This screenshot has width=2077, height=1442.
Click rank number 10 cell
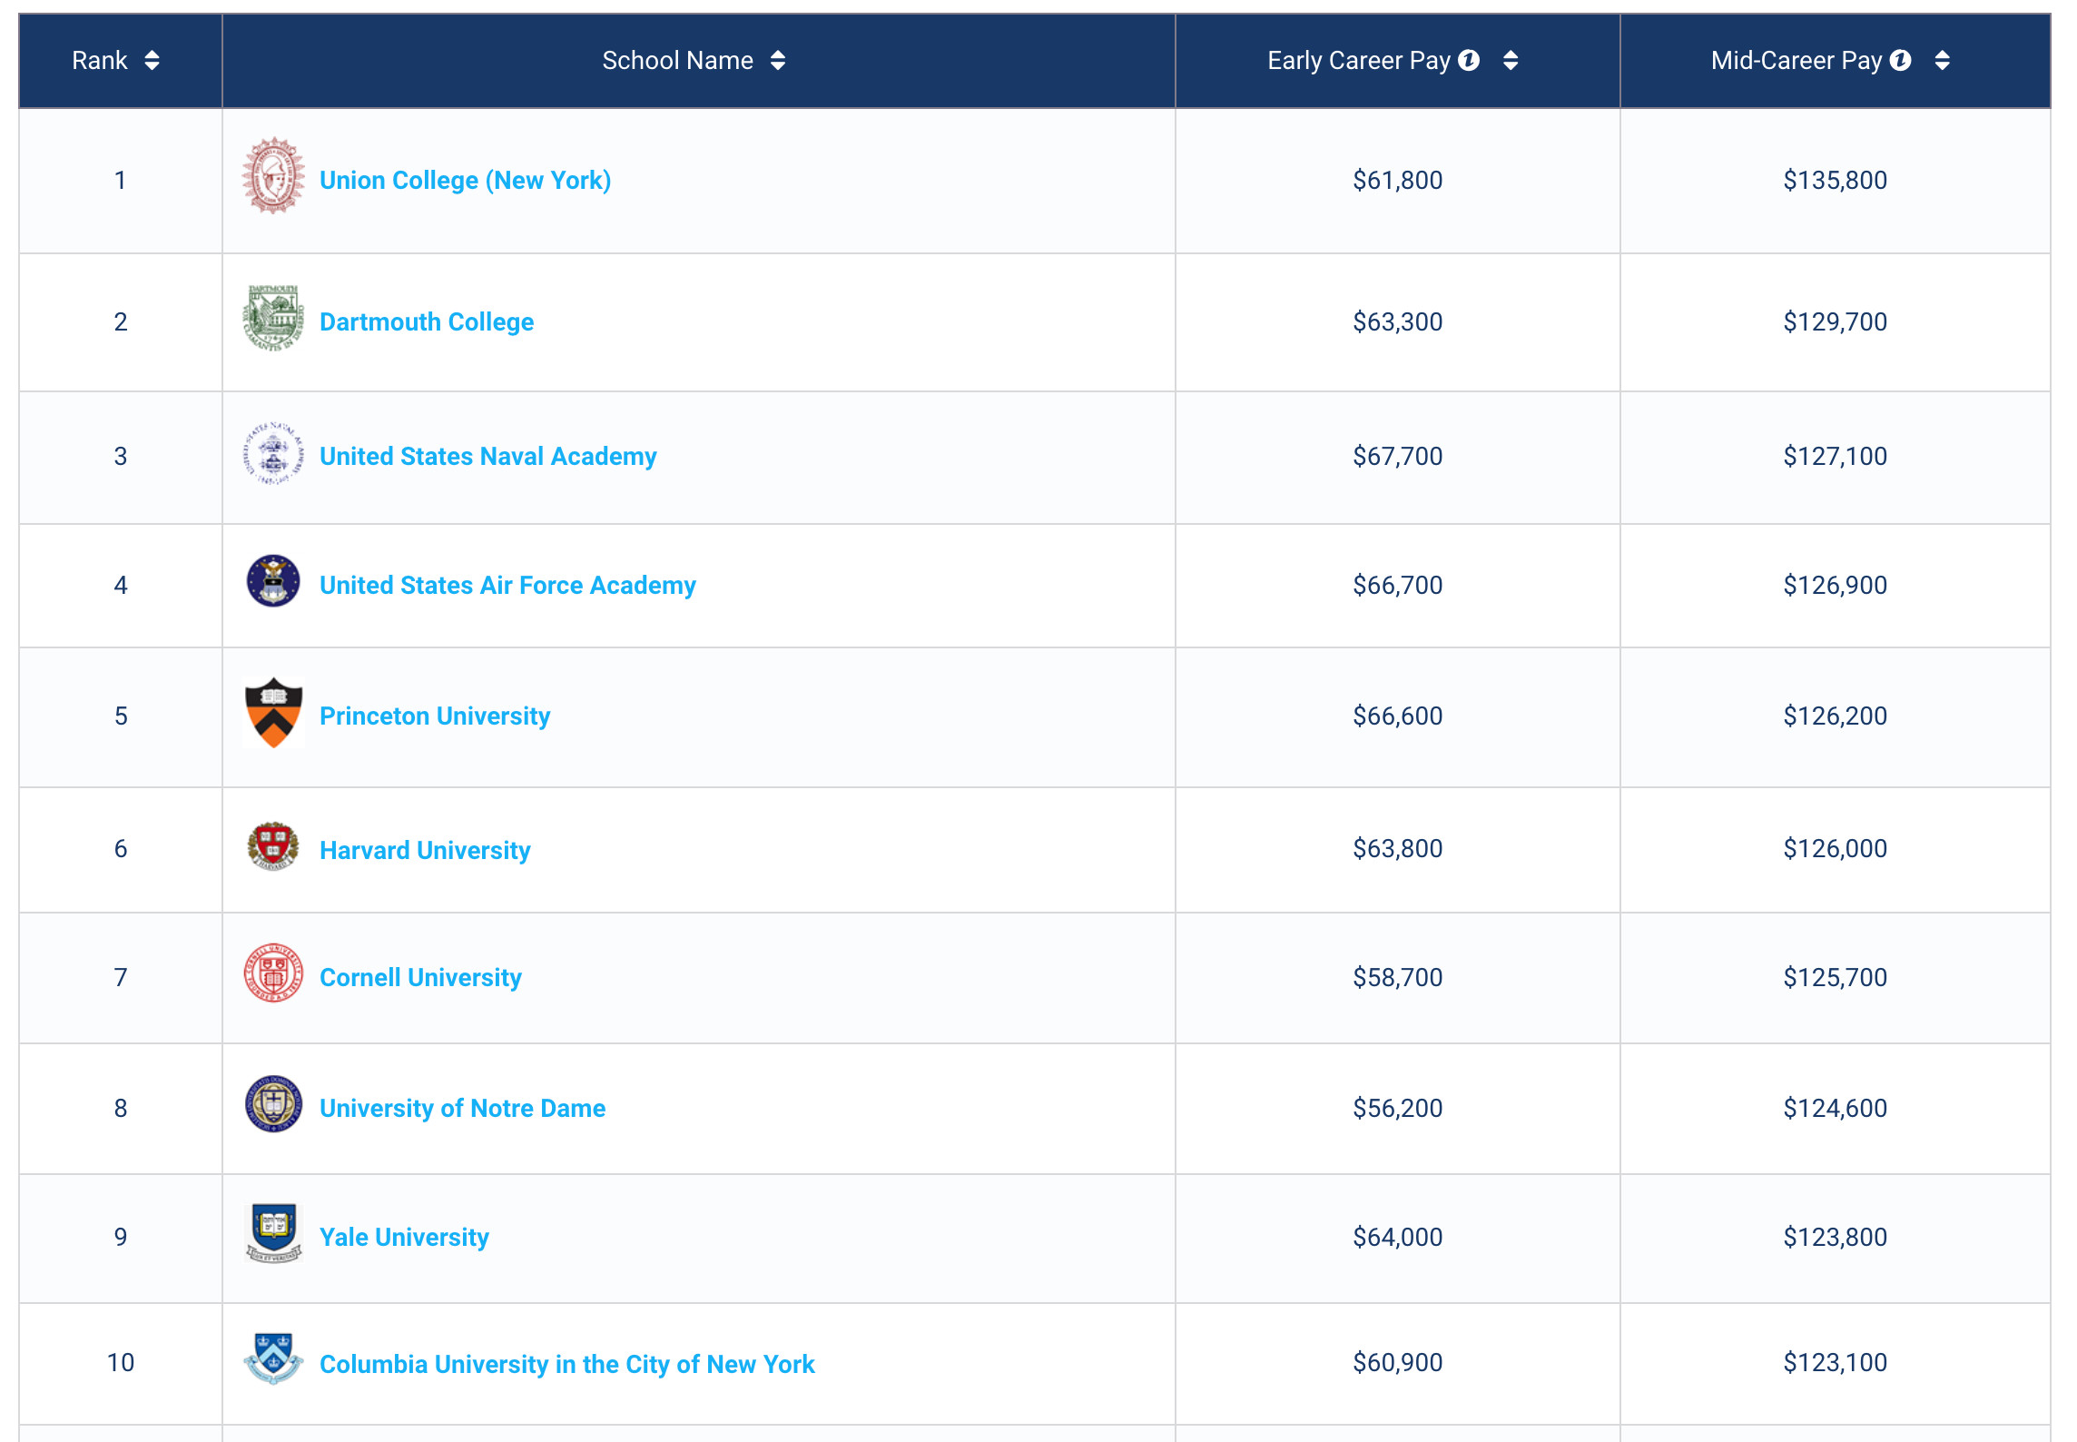pyautogui.click(x=121, y=1363)
